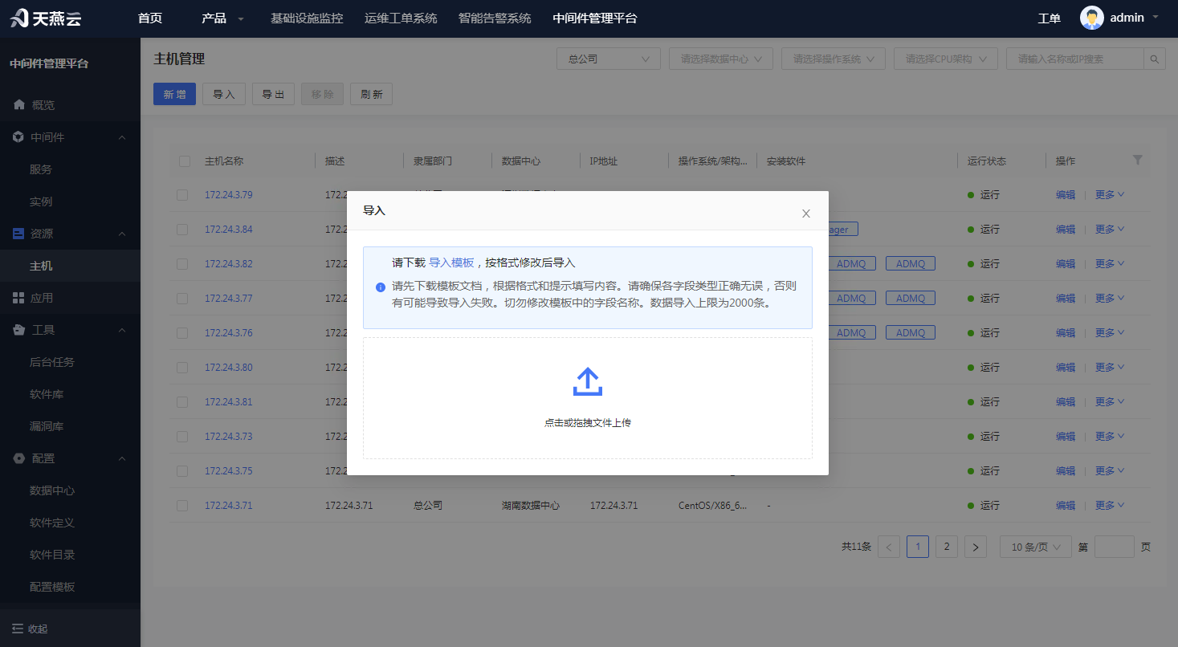Check the row 172.24.3.84 checkbox
This screenshot has height=647, width=1178.
(182, 229)
